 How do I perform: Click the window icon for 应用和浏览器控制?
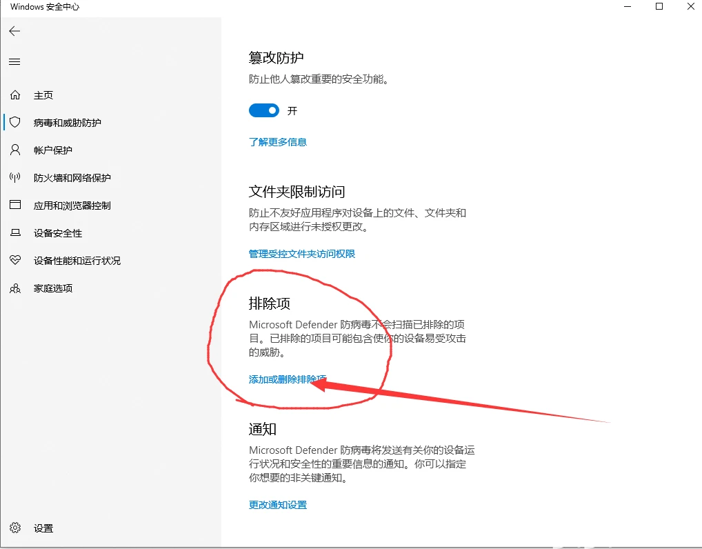tap(15, 205)
